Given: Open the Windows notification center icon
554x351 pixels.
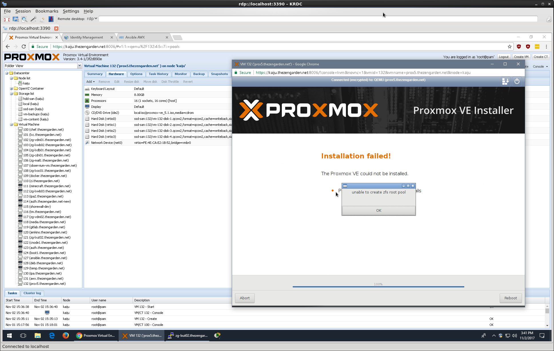Looking at the screenshot, I should (542, 336).
